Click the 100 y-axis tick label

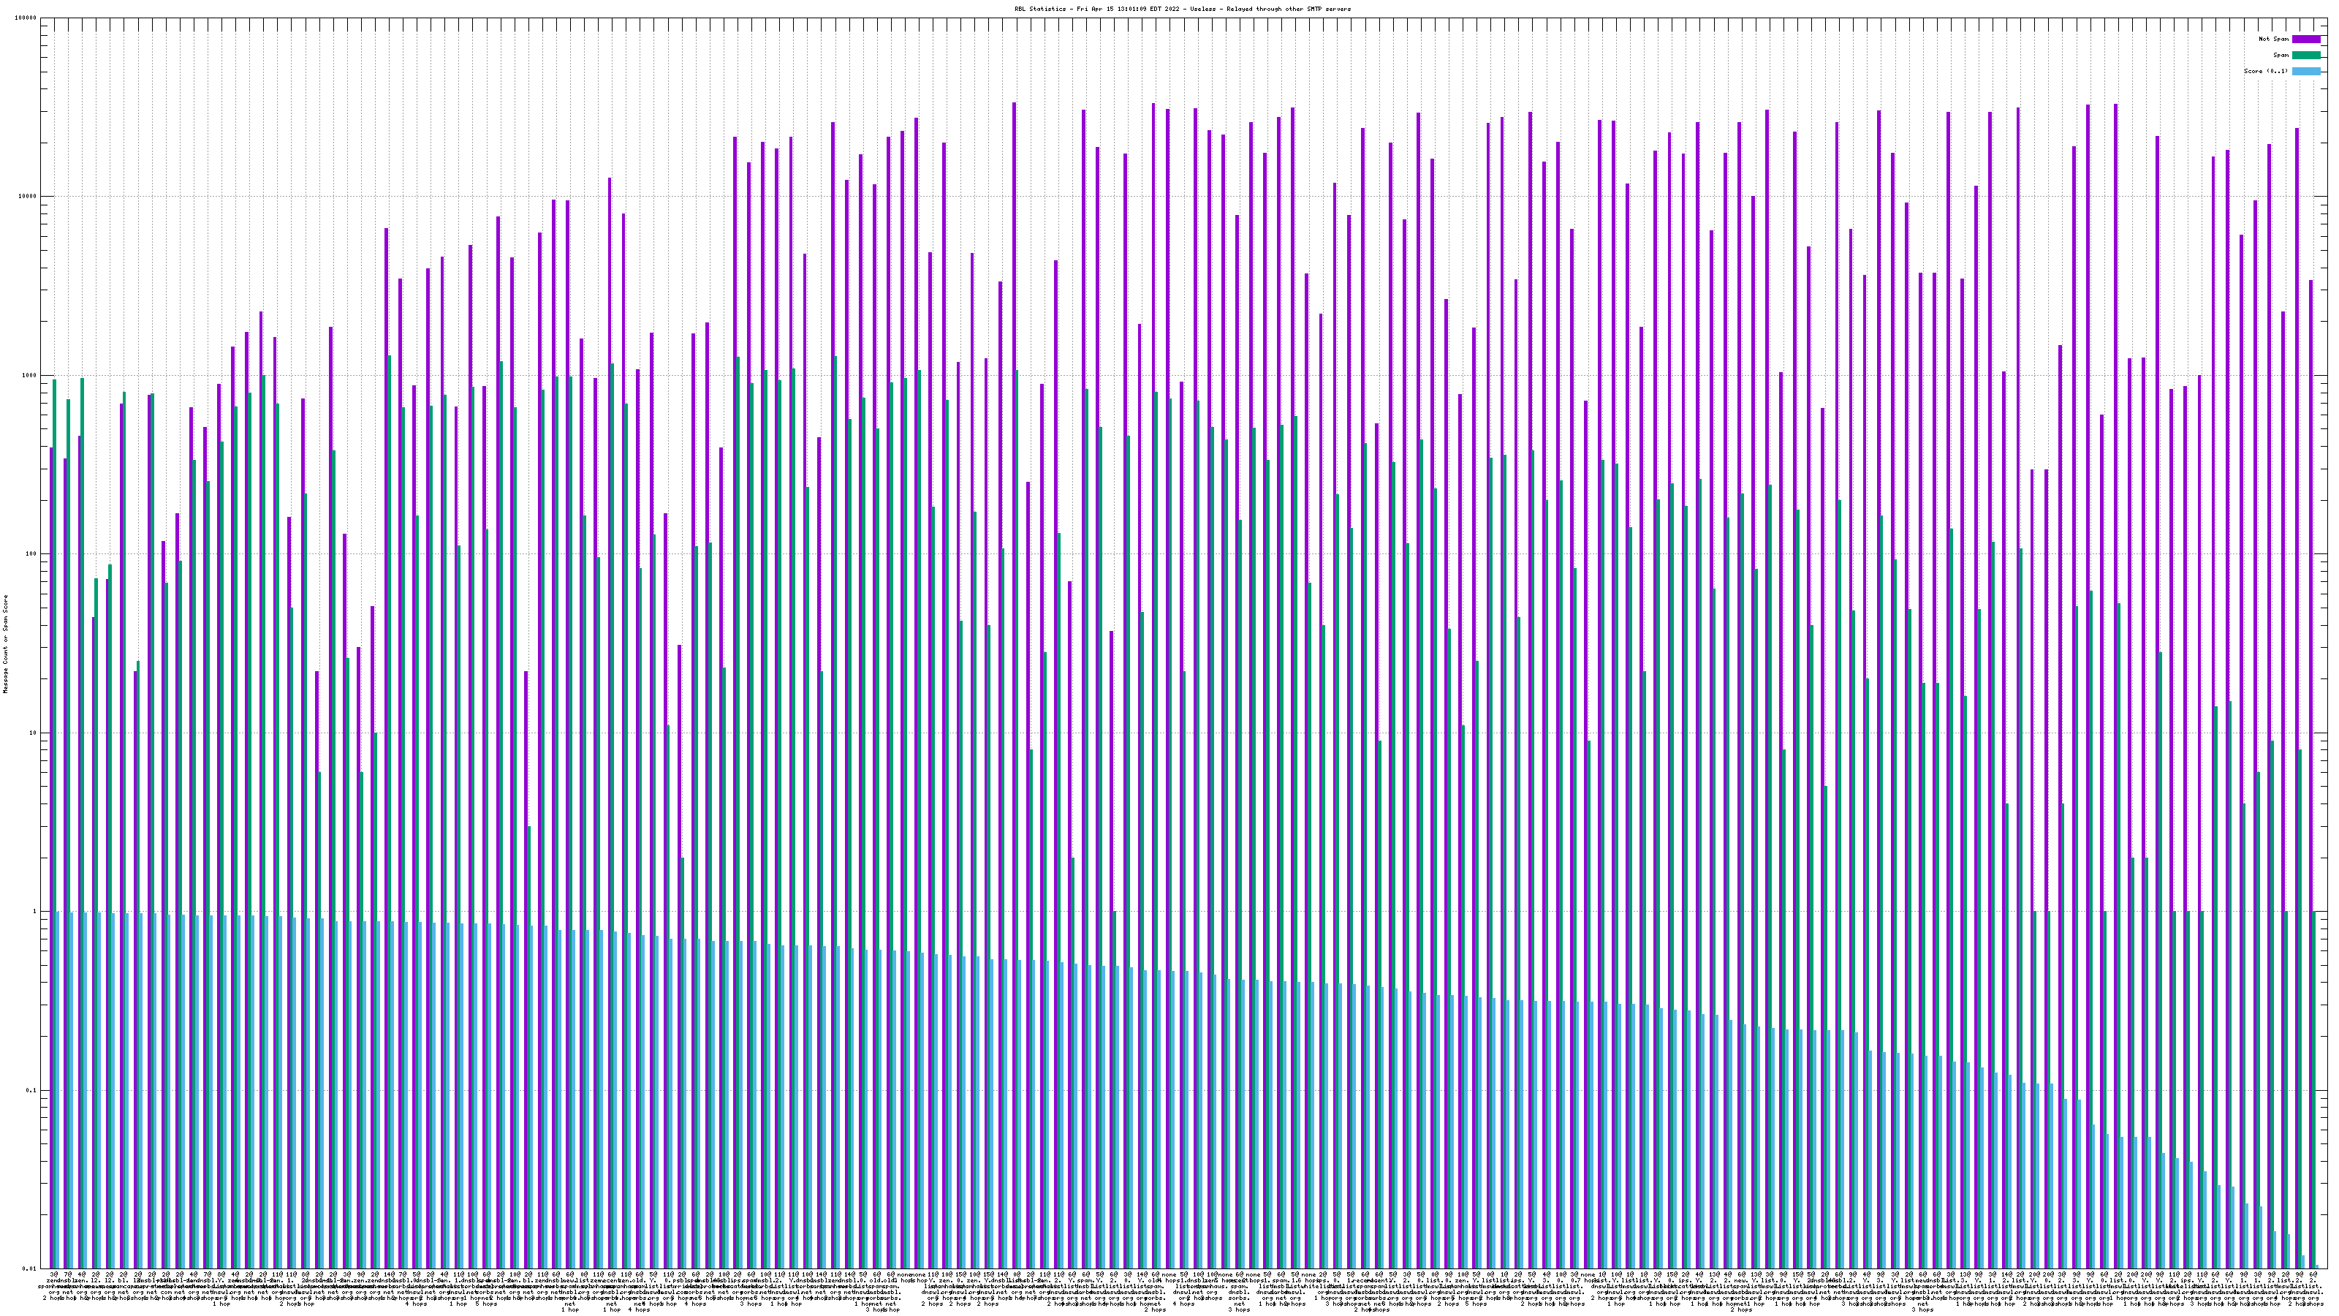click(x=31, y=554)
